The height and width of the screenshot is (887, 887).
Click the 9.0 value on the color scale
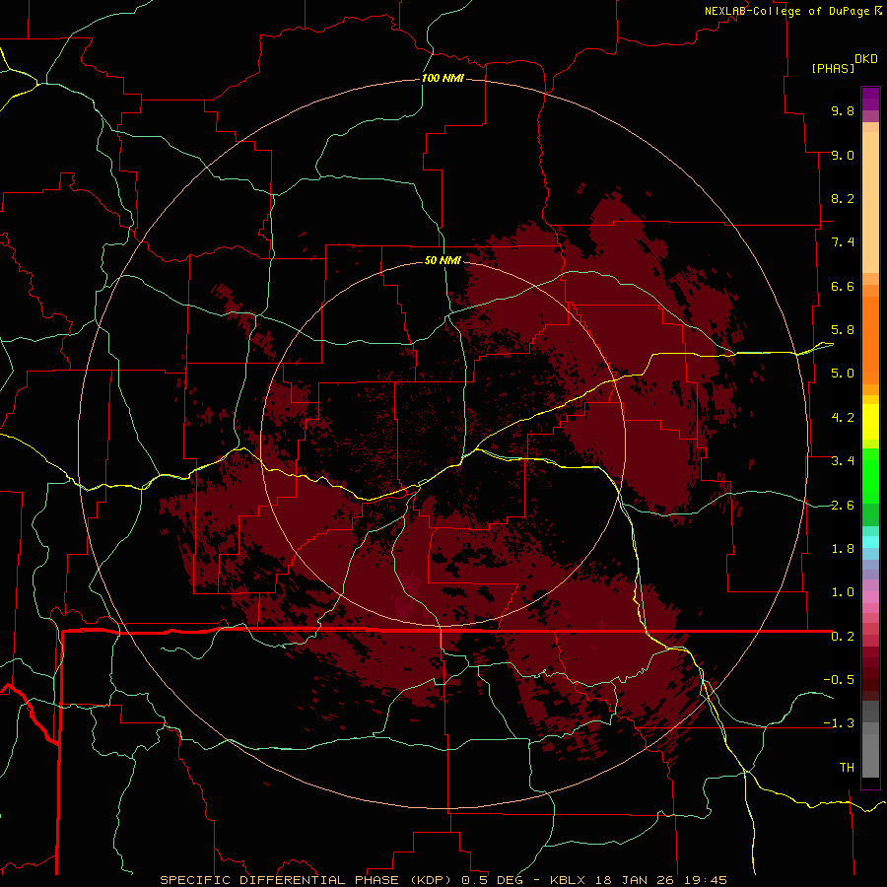tap(843, 155)
